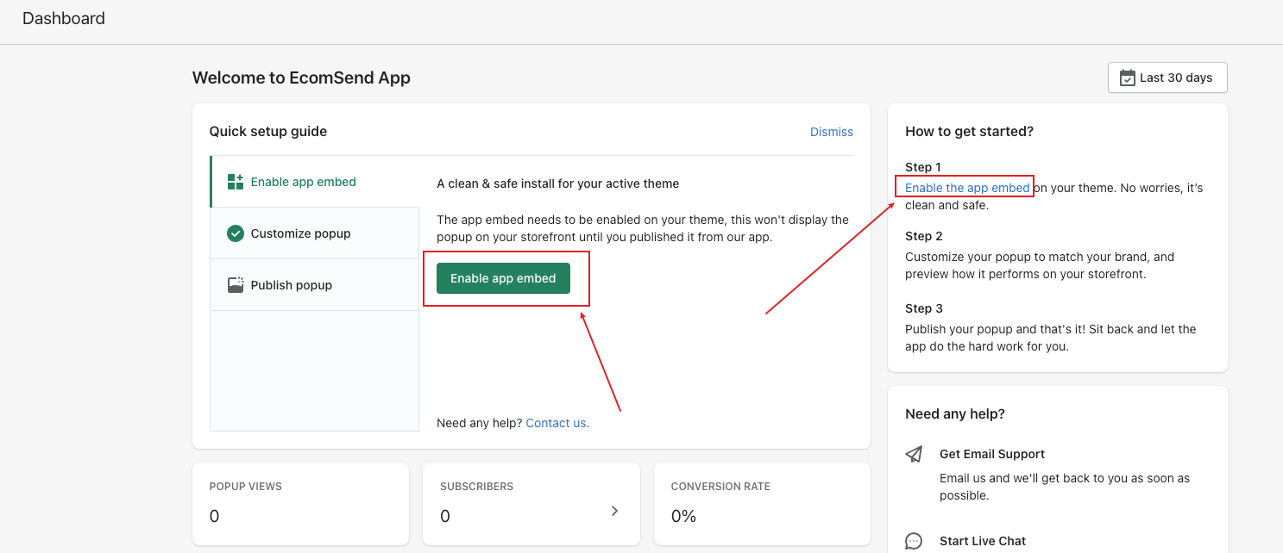The image size is (1283, 553).
Task: Click the paper plane email support icon
Action: point(914,454)
